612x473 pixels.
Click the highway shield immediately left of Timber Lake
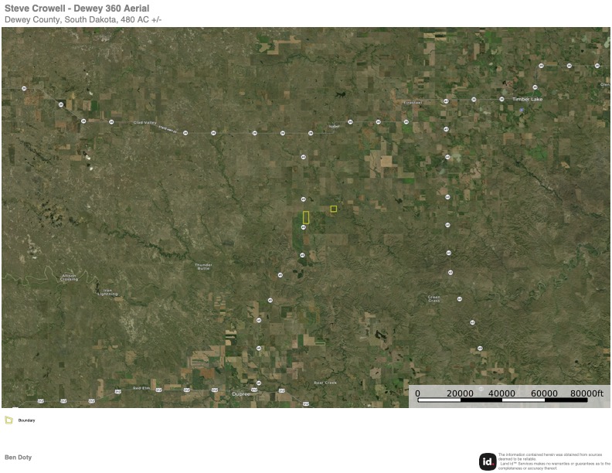point(502,99)
